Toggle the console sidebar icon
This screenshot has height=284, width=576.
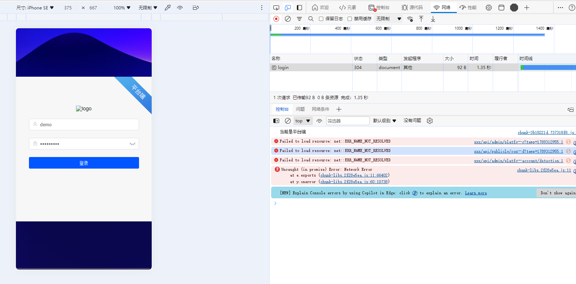tap(276, 121)
